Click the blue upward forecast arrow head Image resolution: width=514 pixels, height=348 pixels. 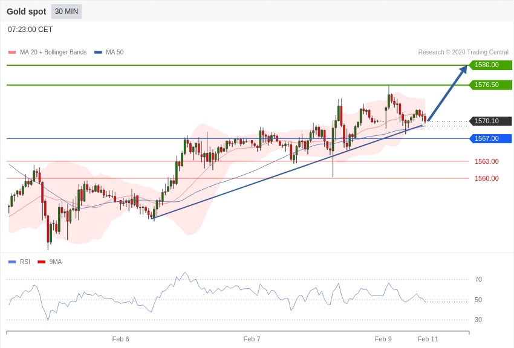tap(463, 69)
